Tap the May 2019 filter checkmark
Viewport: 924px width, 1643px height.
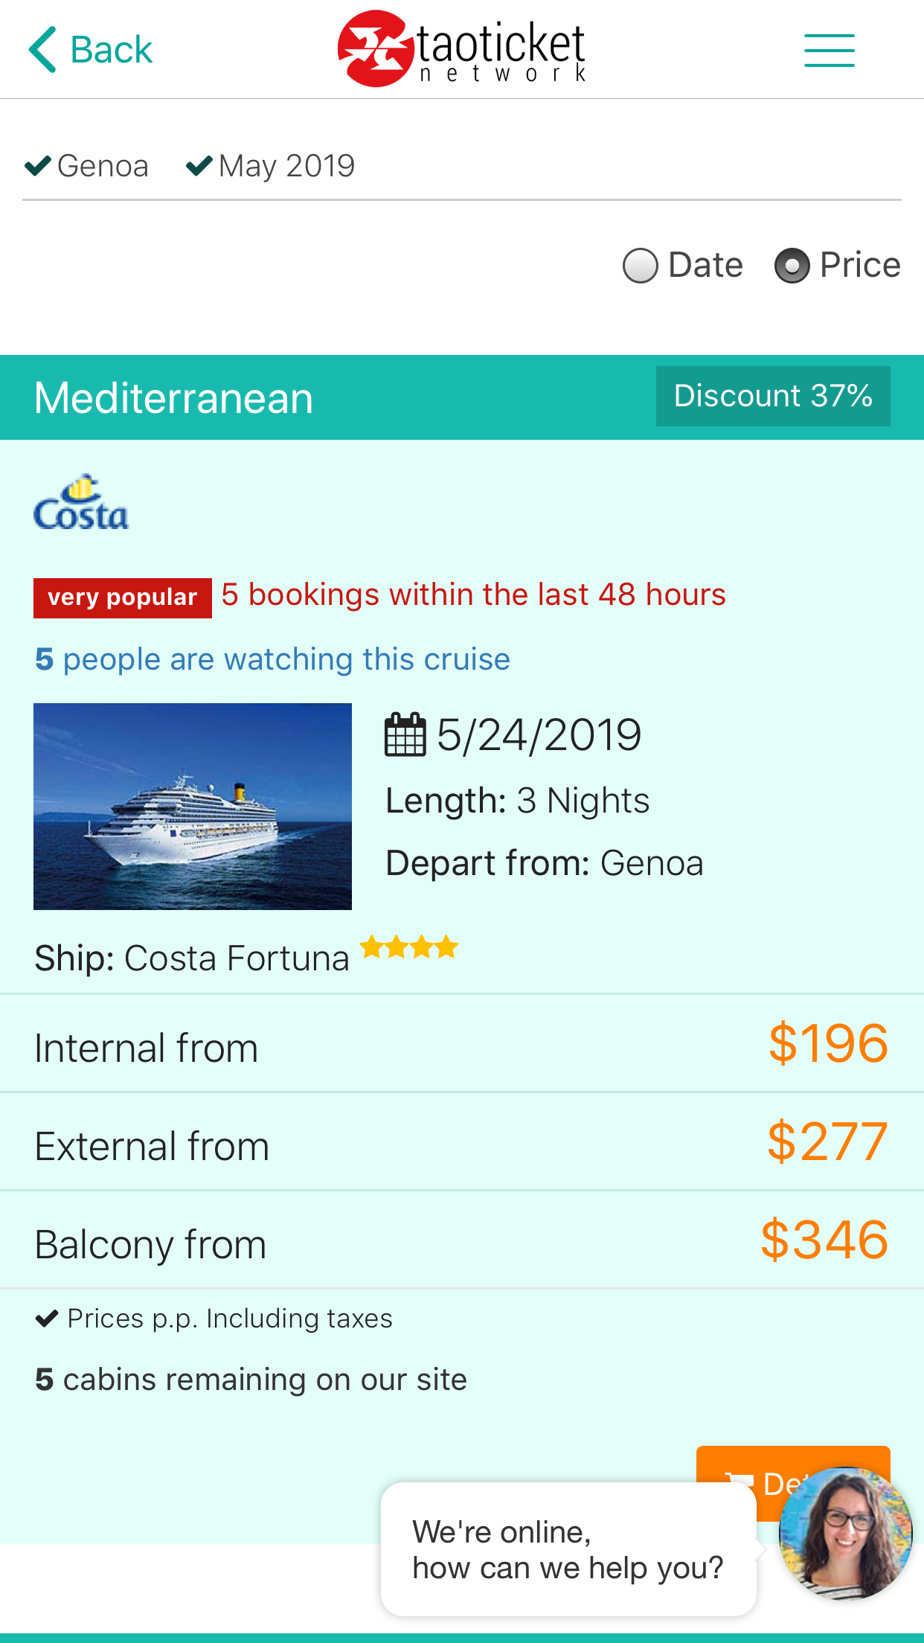pos(199,165)
